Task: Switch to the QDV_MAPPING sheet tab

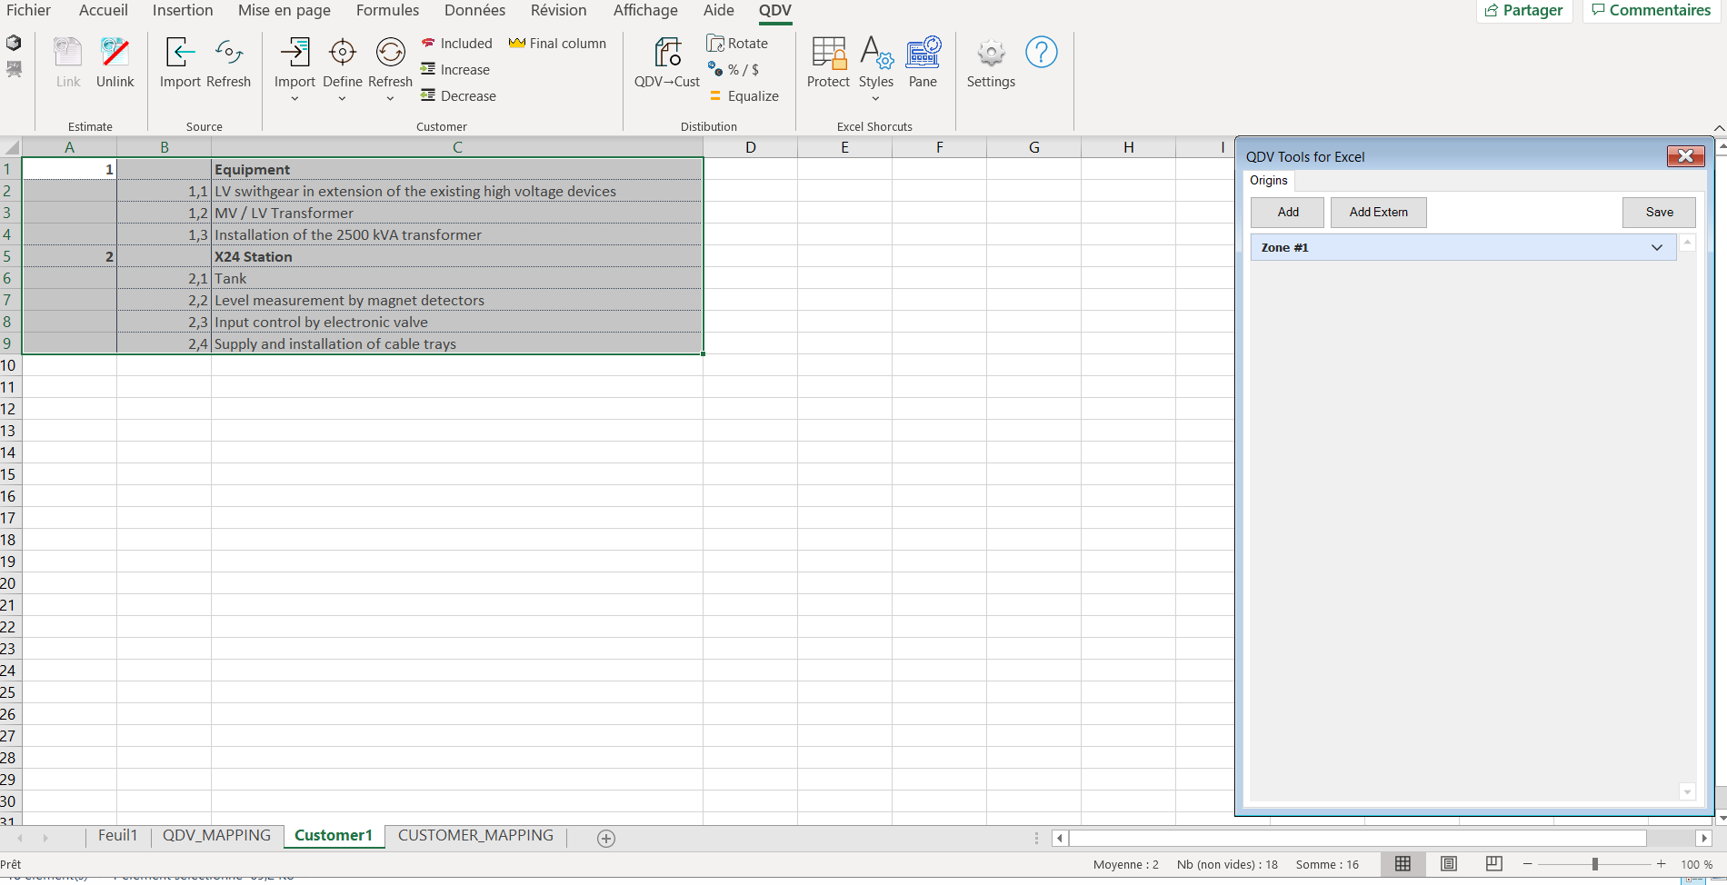Action: pyautogui.click(x=216, y=836)
